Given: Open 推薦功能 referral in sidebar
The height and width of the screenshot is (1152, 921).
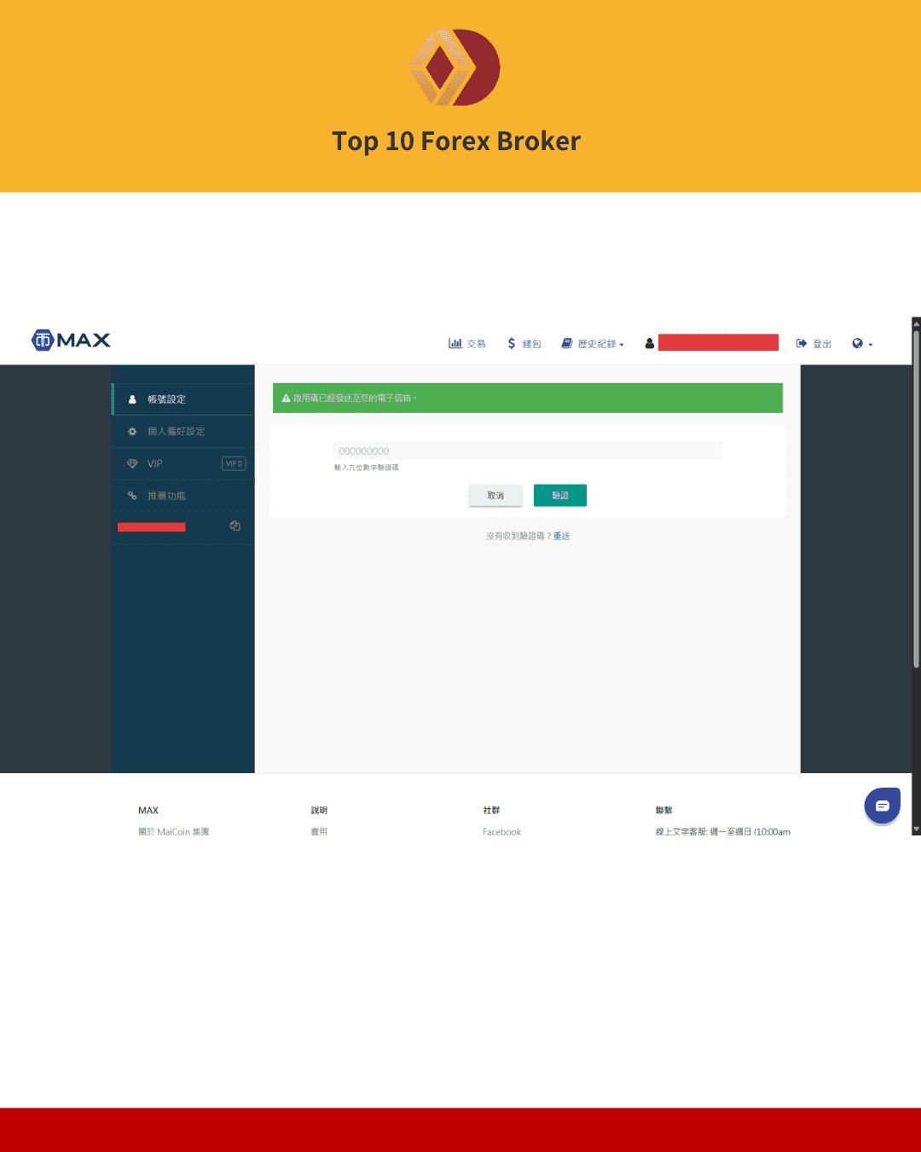Looking at the screenshot, I should (x=166, y=496).
